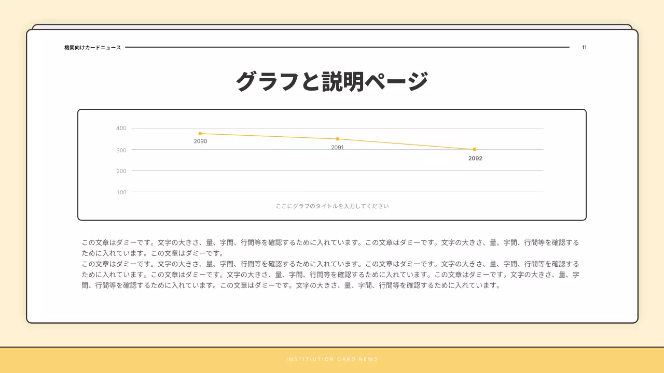This screenshot has height=373, width=664.
Task: Click the 400 axis label
Action: click(x=121, y=127)
